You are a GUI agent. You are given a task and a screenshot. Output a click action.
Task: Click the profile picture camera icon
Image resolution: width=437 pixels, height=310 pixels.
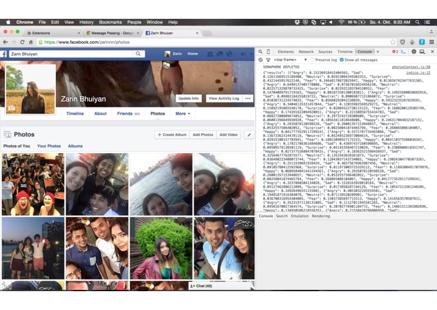[11, 108]
